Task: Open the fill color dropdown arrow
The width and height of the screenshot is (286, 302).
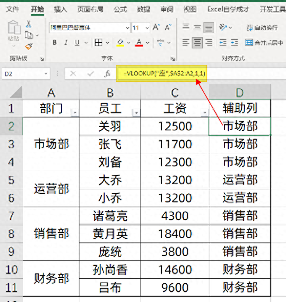Action: click(x=129, y=43)
